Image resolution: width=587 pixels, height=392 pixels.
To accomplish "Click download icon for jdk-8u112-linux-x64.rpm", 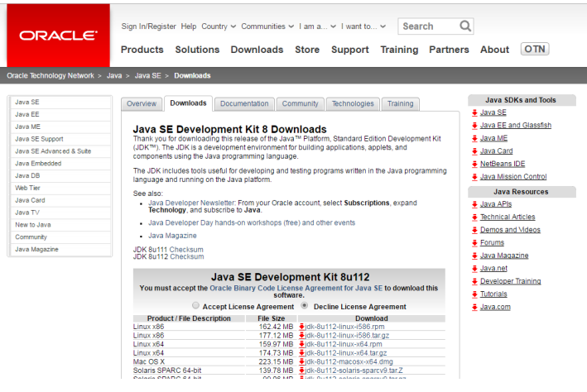I will tap(301, 344).
